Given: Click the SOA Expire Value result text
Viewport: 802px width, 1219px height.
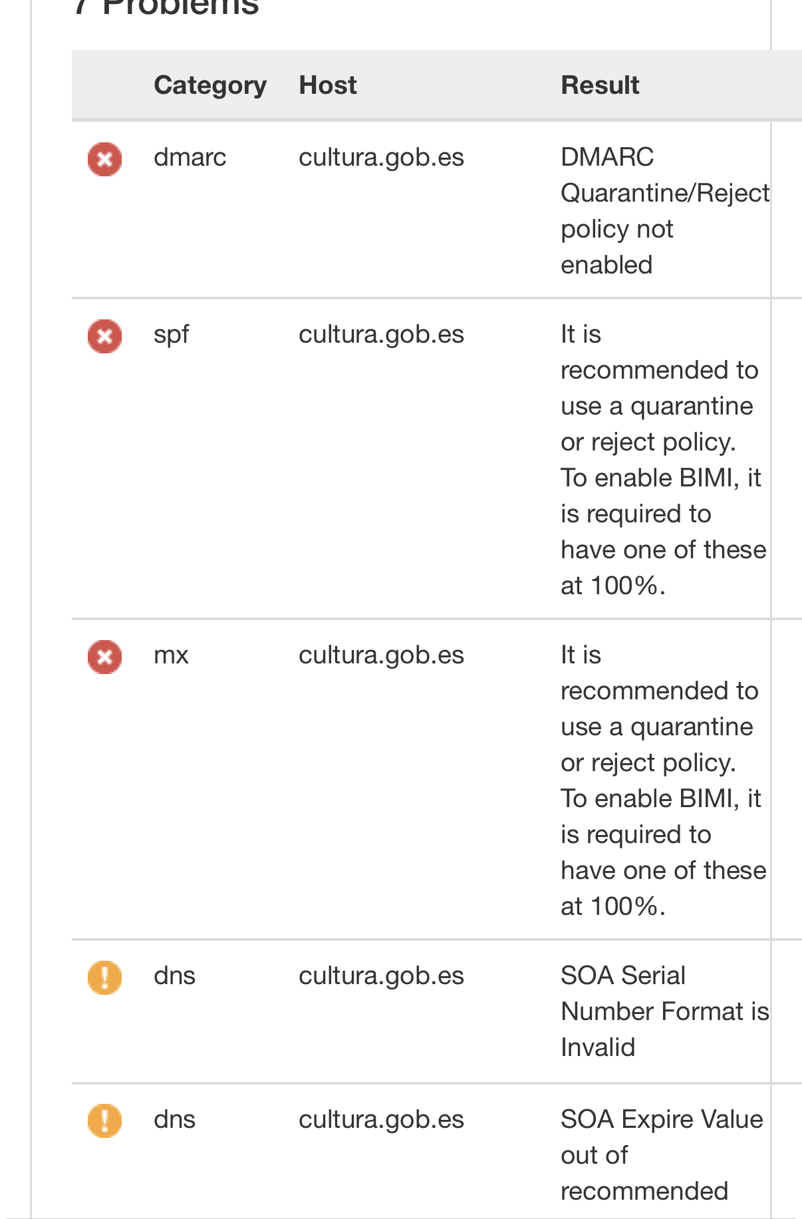Looking at the screenshot, I should (662, 1155).
